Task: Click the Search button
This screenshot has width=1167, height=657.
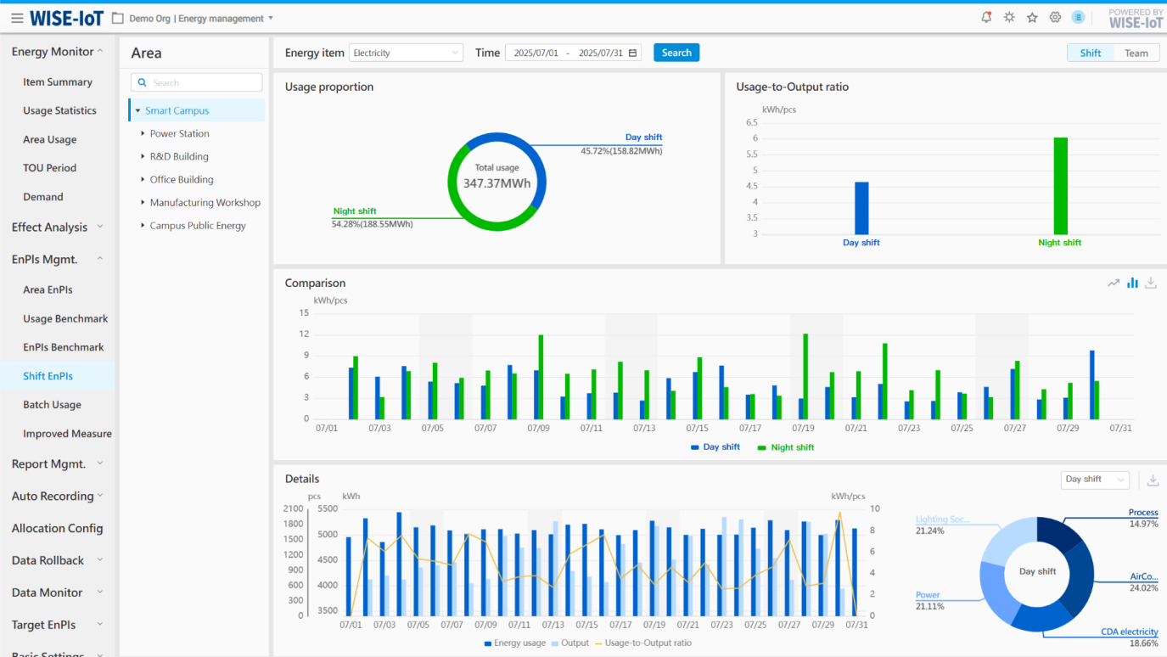Action: 676,53
